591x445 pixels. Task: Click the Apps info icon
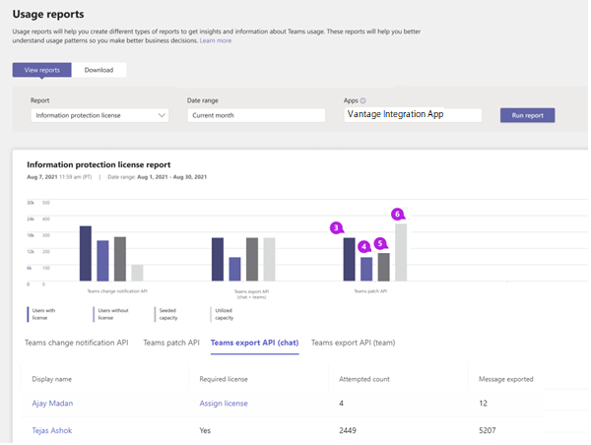[363, 100]
